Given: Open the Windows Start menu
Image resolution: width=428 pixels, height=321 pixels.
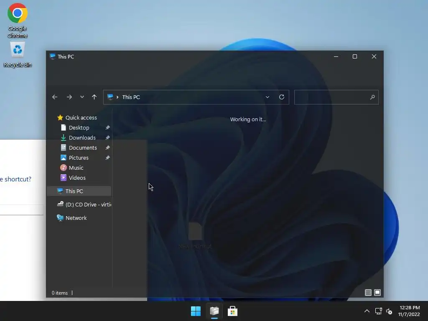Looking at the screenshot, I should tap(196, 311).
